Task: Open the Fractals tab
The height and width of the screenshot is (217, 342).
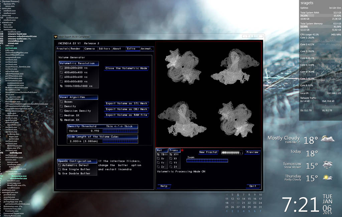Action: pos(63,49)
